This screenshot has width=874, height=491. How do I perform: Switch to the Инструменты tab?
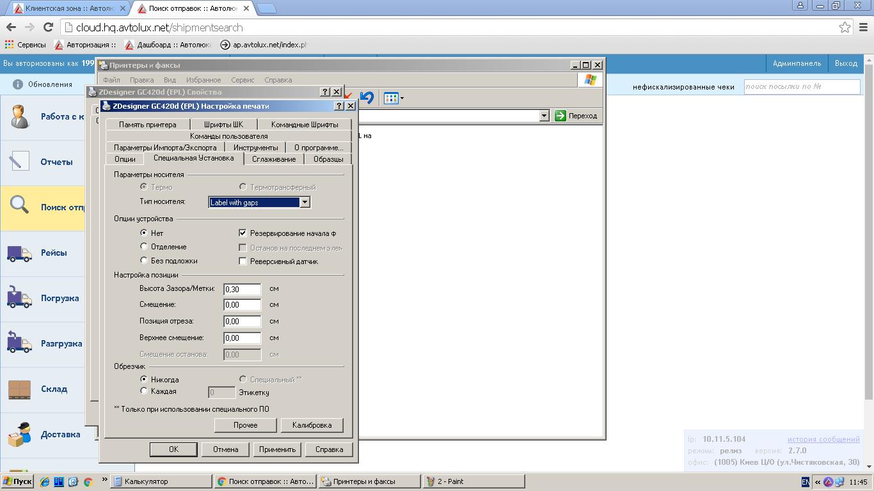[255, 148]
